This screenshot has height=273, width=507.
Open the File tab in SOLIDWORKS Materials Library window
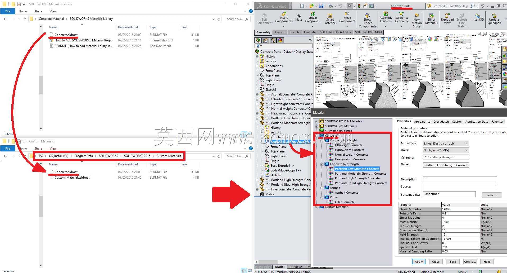(x=8, y=11)
